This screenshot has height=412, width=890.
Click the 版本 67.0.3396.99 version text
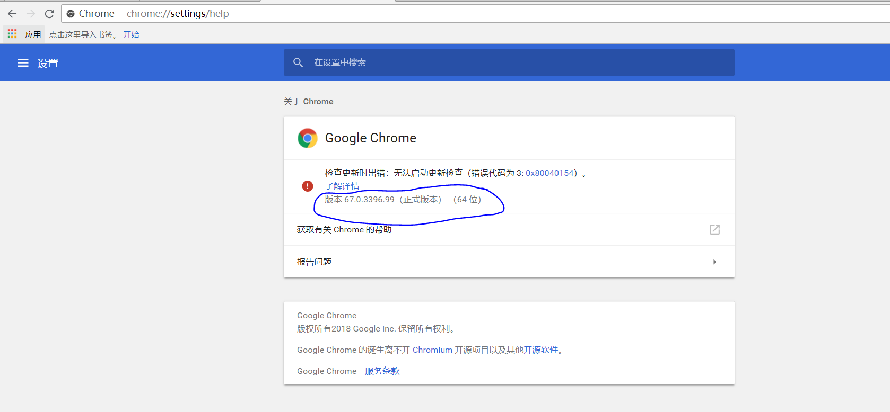(403, 200)
